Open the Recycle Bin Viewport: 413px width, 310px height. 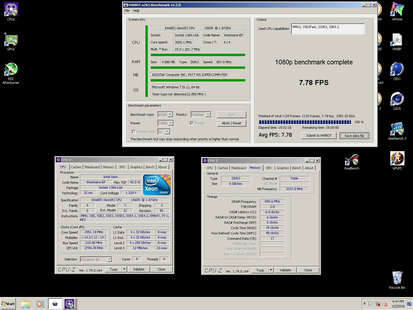point(397,280)
